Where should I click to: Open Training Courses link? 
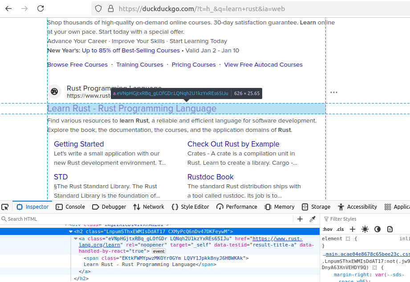click(140, 65)
